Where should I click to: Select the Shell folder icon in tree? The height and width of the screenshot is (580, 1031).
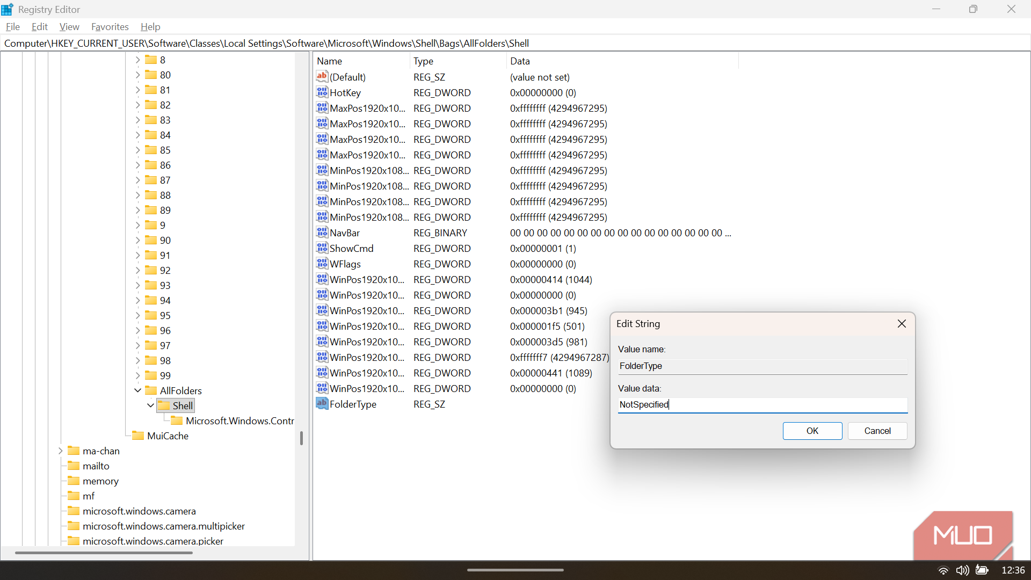164,405
